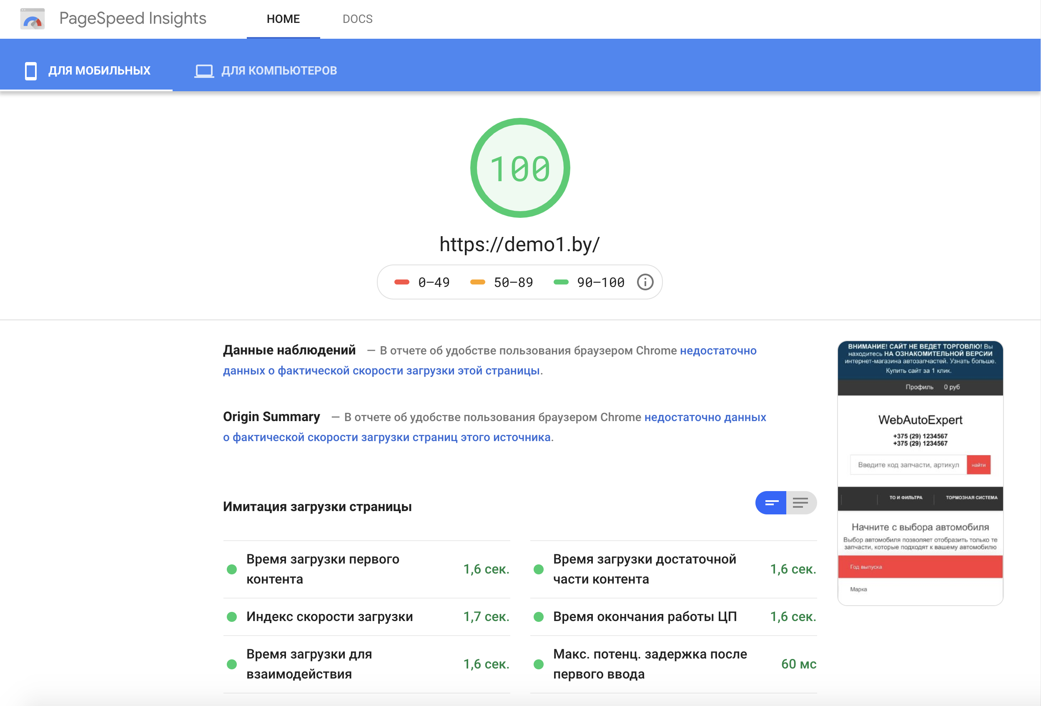Expand Макс. потенц. задержка после первого ввода
1041x706 pixels.
click(x=650, y=664)
